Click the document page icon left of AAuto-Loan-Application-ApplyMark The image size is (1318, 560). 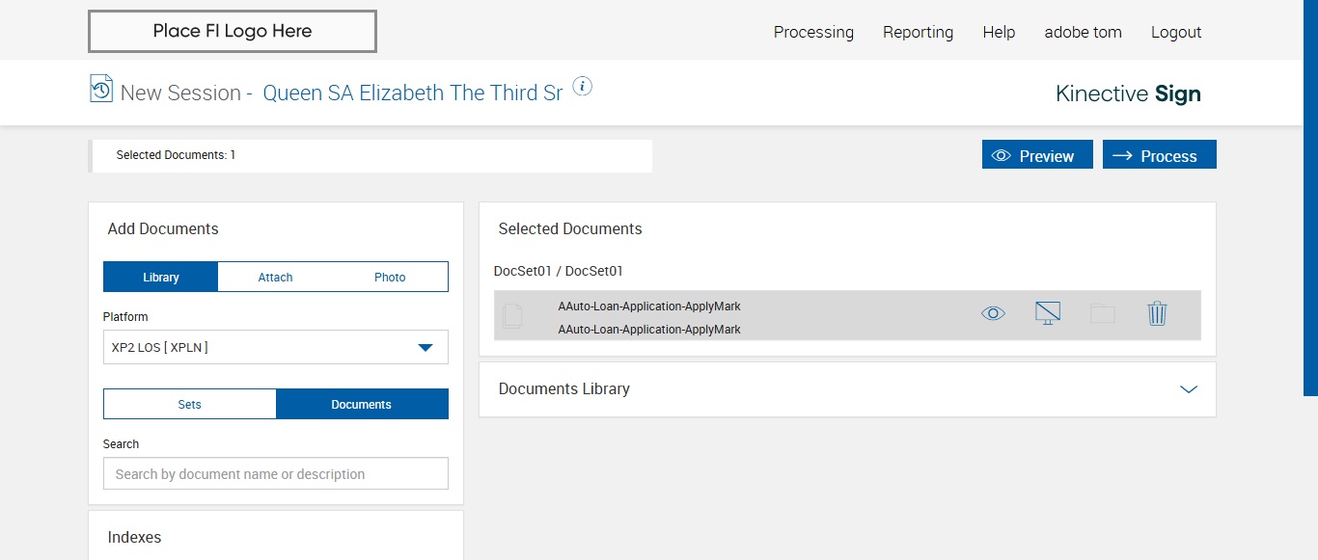[513, 315]
